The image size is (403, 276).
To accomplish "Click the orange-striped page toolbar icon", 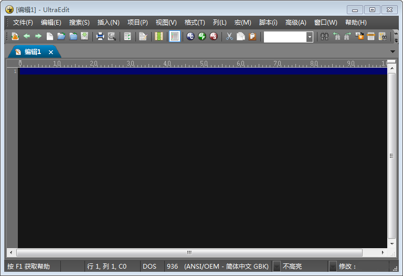I will [x=371, y=36].
